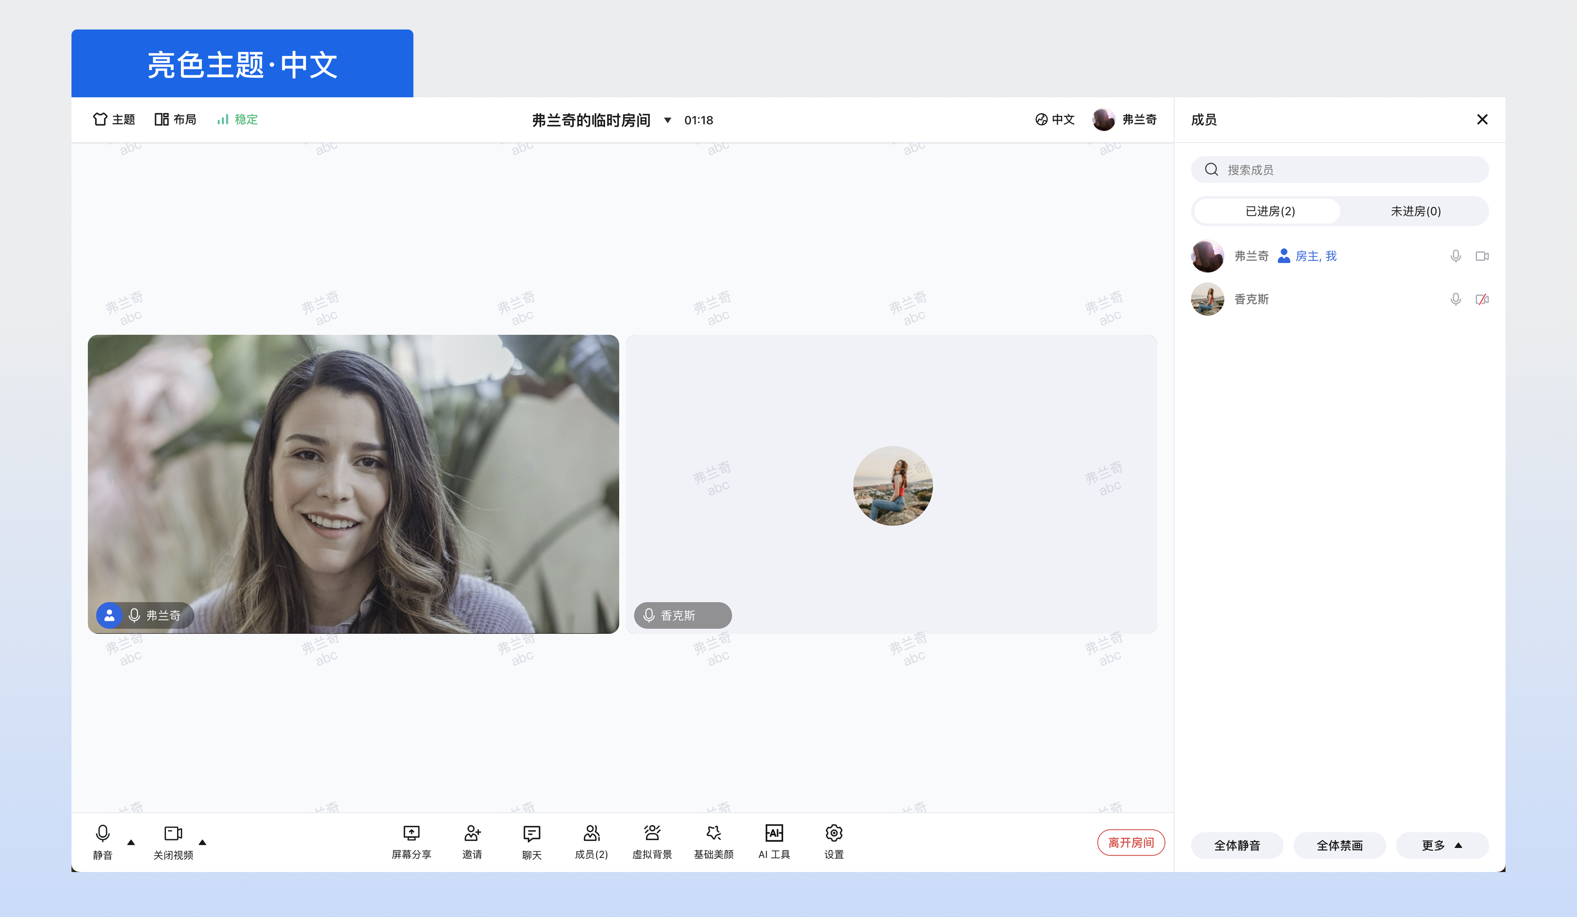Toggle 香克斯's camera in member list
The height and width of the screenshot is (917, 1577).
(1481, 299)
